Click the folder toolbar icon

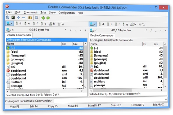[x=30, y=18]
